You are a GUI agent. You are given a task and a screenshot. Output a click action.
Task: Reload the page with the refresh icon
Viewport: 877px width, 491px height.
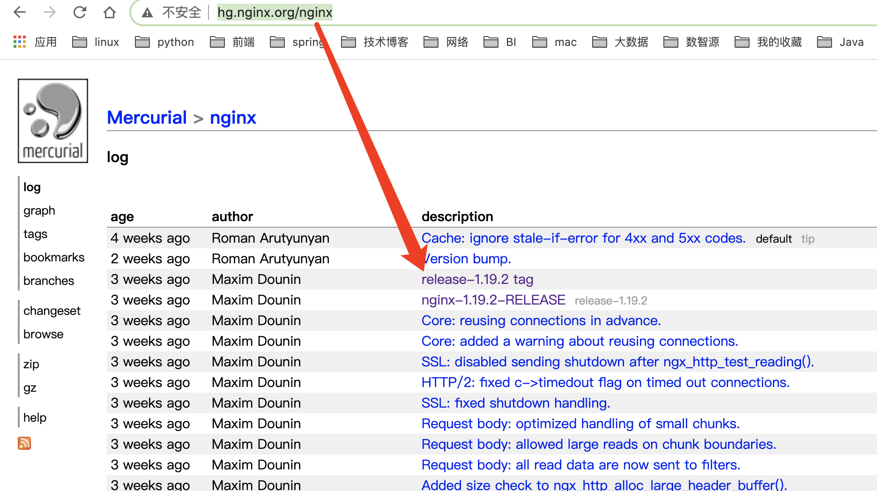(80, 12)
